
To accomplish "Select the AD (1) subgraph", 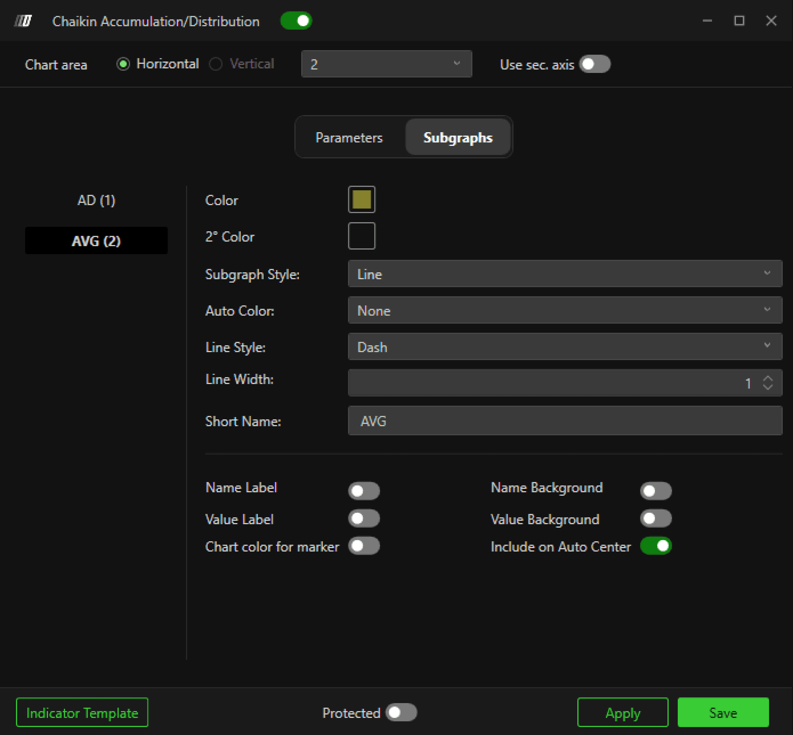I will click(x=96, y=200).
